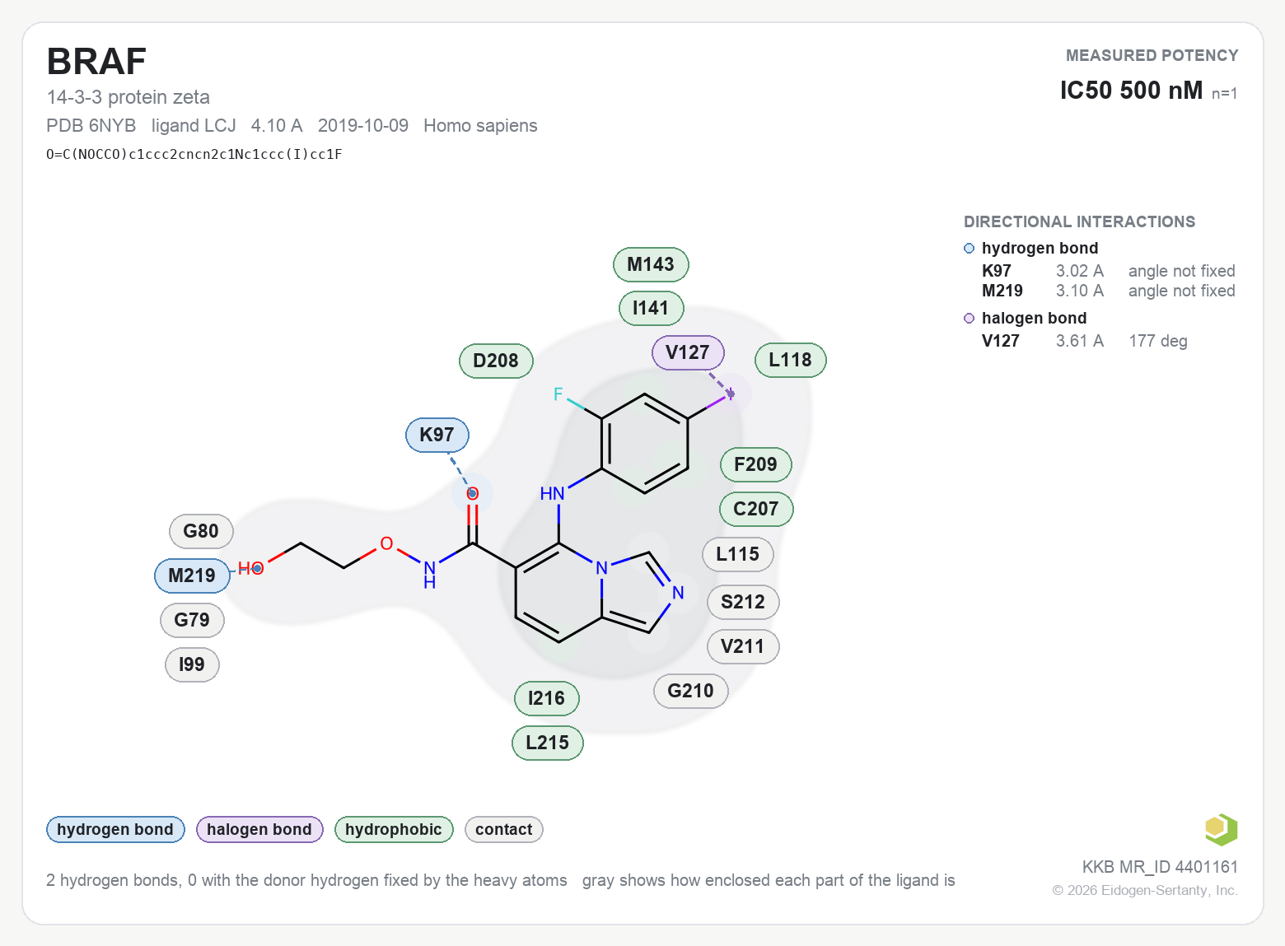Select the K97 hydrogen bond residue
1285x946 pixels.
[x=437, y=435]
